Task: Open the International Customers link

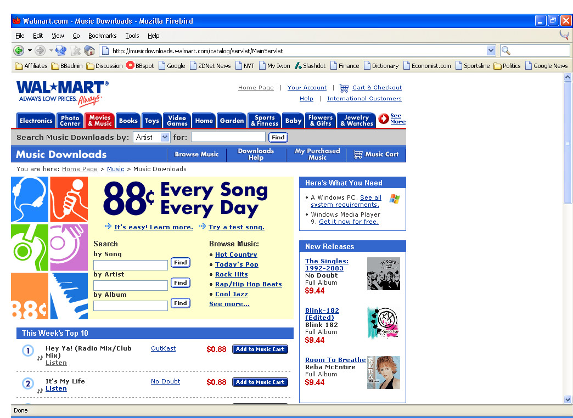Action: (364, 99)
